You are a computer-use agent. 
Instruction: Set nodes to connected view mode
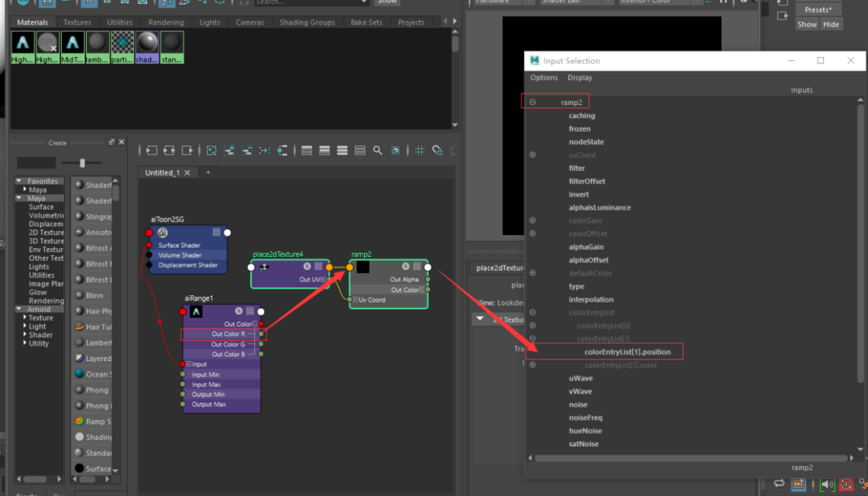click(325, 150)
